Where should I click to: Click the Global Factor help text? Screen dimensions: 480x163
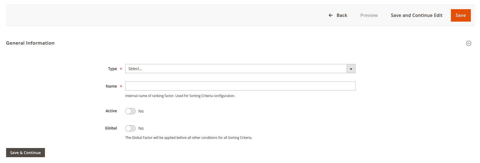[x=189, y=138]
